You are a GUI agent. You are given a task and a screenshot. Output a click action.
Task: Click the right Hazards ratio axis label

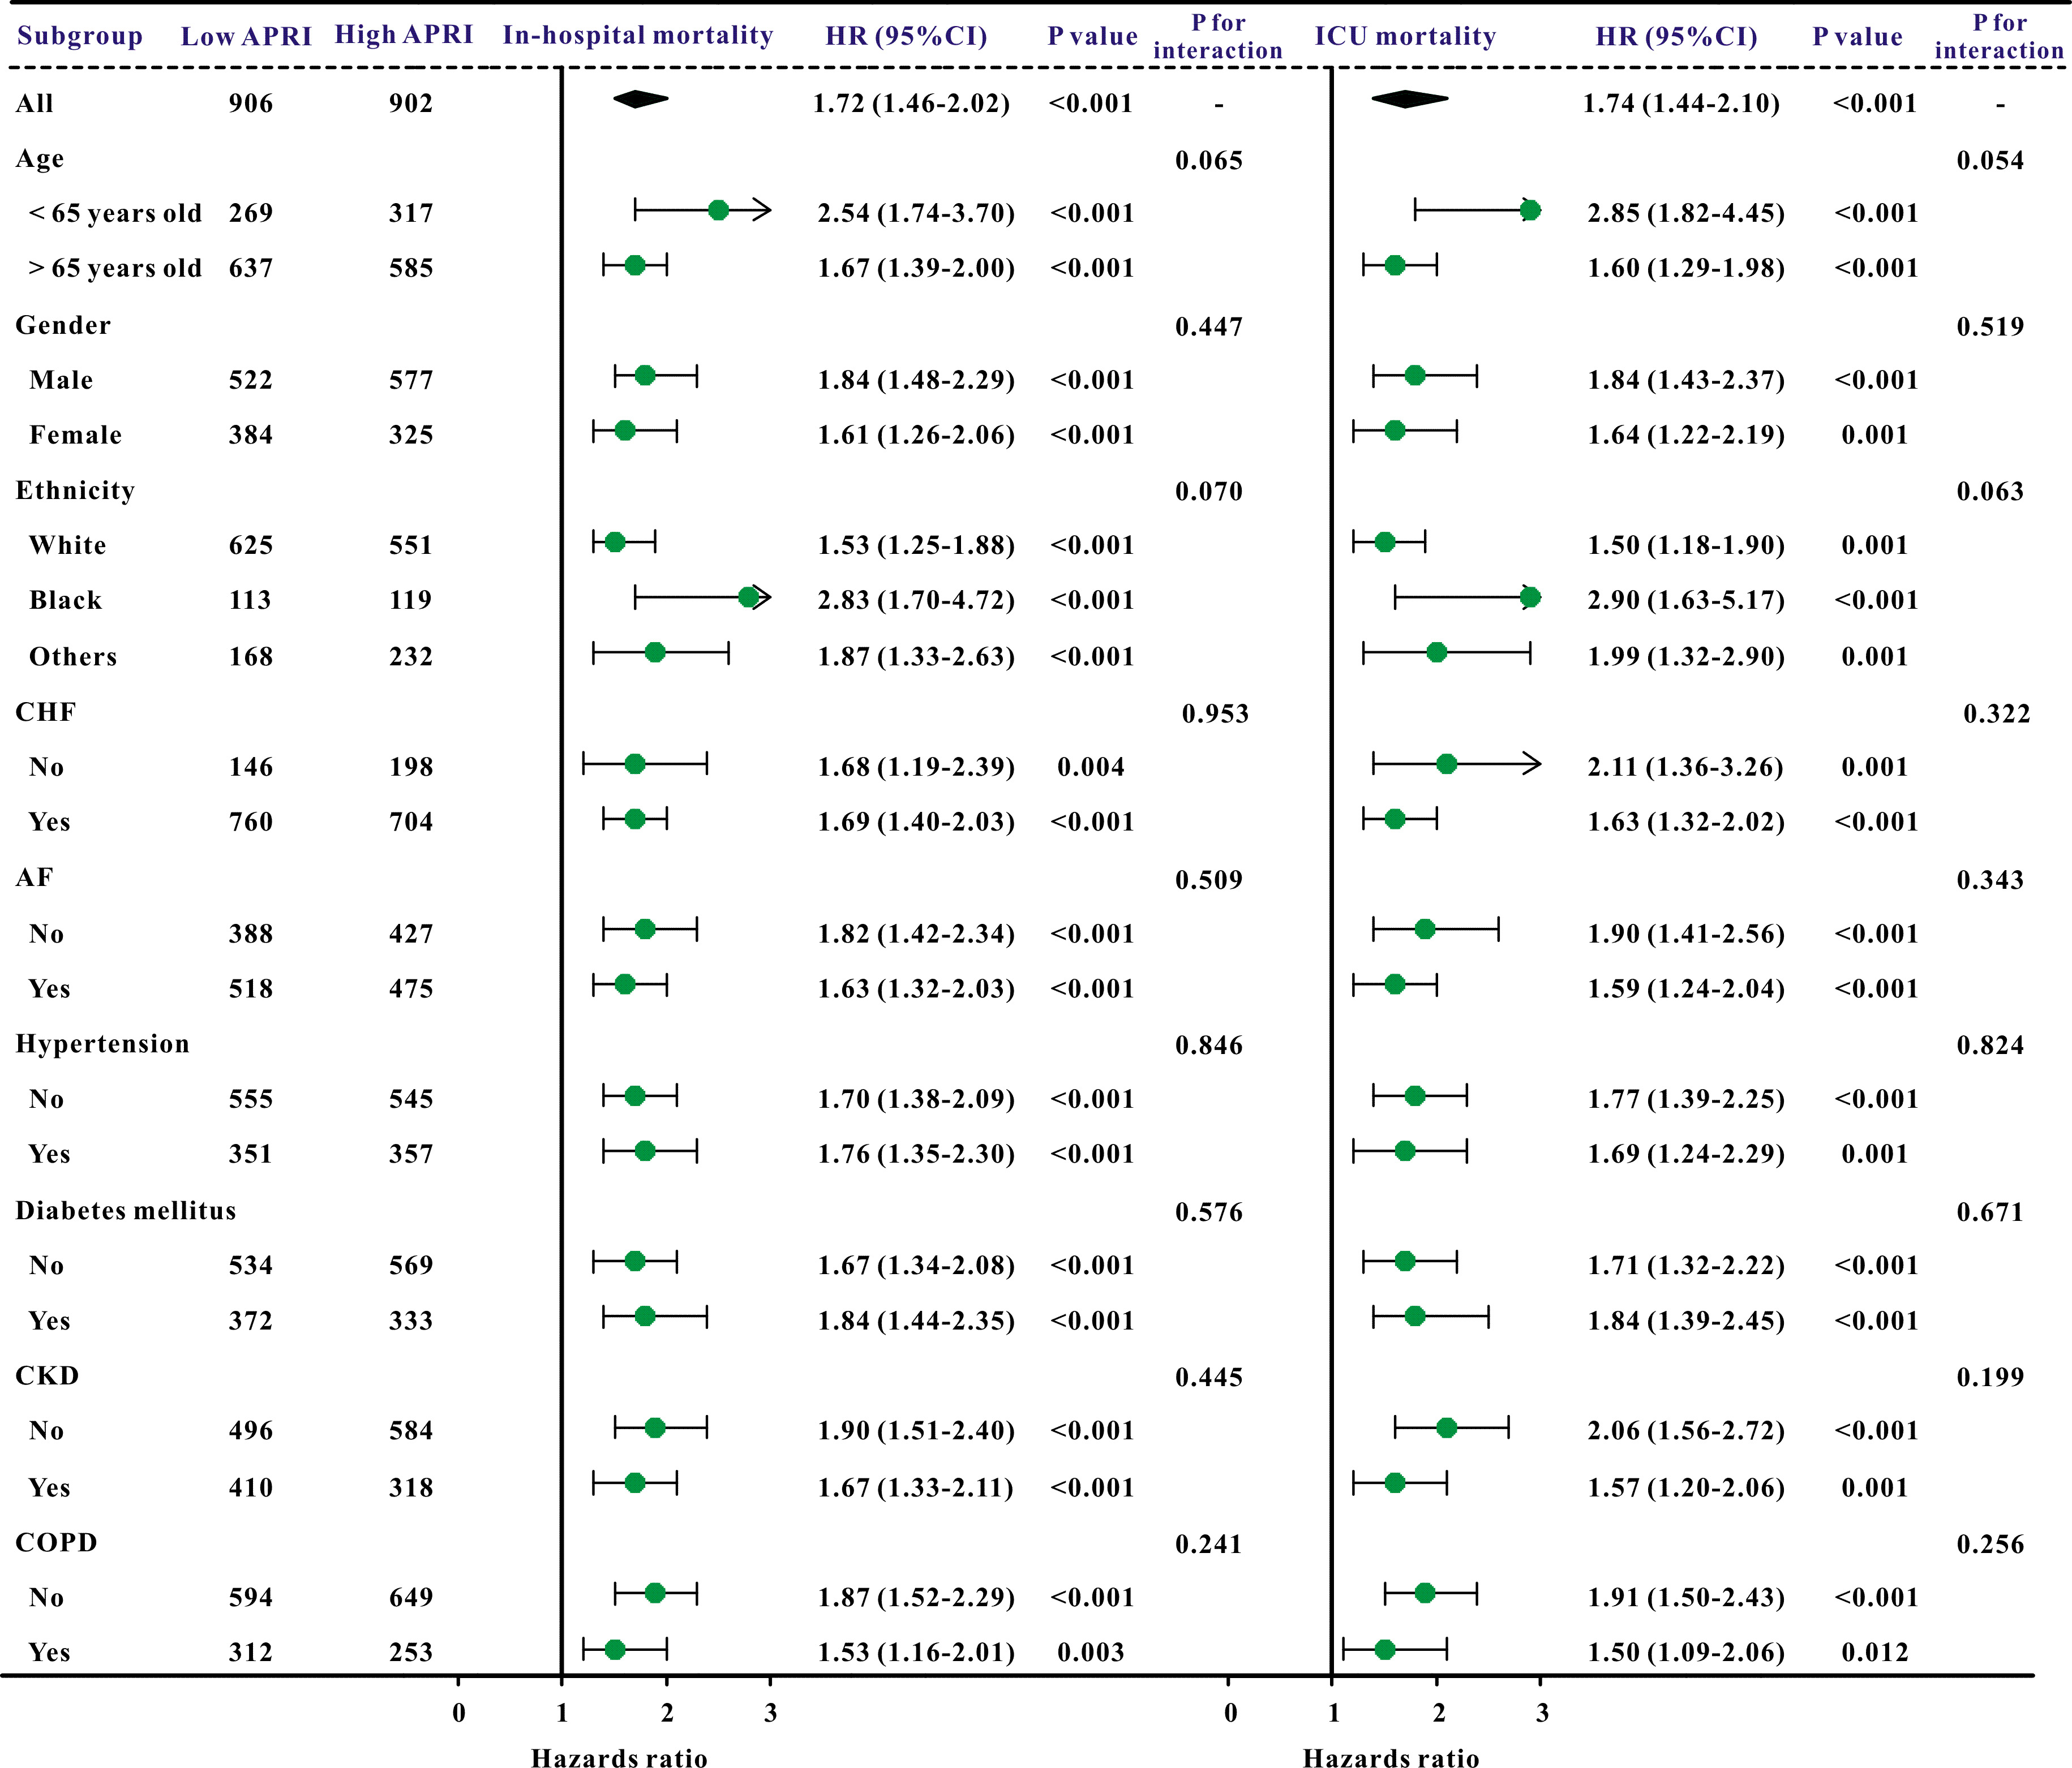tap(1390, 1758)
